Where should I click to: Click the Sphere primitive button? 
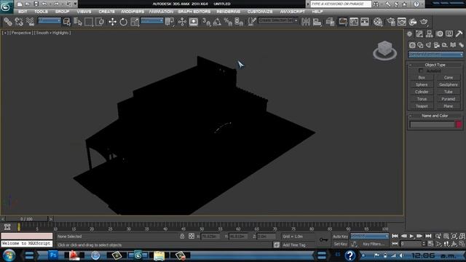click(422, 84)
